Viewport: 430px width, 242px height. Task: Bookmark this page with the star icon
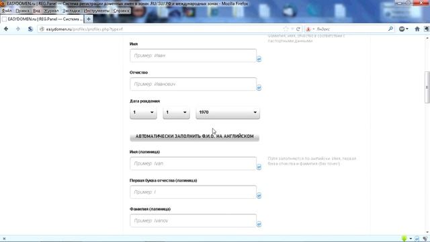[x=286, y=29]
